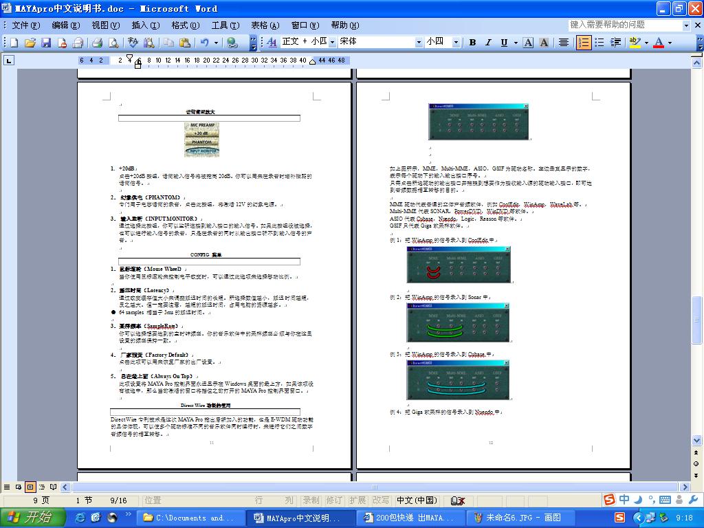This screenshot has width=704, height=528.
Task: Insert hyperlink globe icon
Action: tap(232, 43)
